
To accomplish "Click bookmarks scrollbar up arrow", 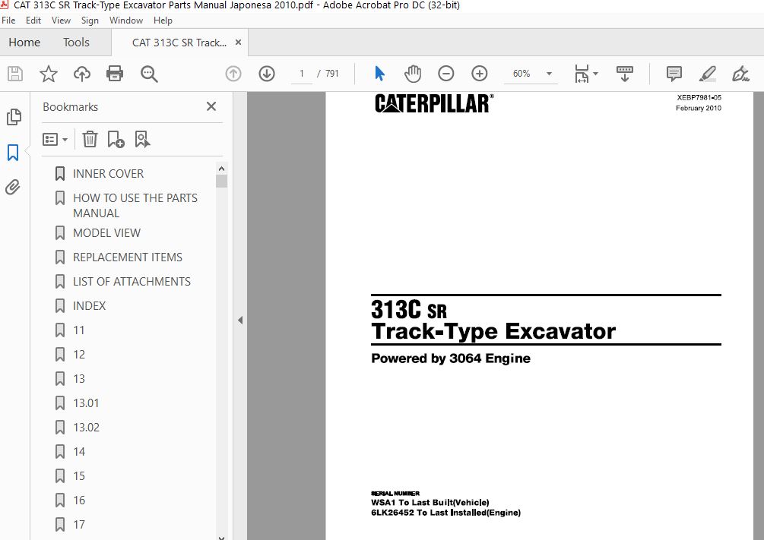I will point(222,169).
